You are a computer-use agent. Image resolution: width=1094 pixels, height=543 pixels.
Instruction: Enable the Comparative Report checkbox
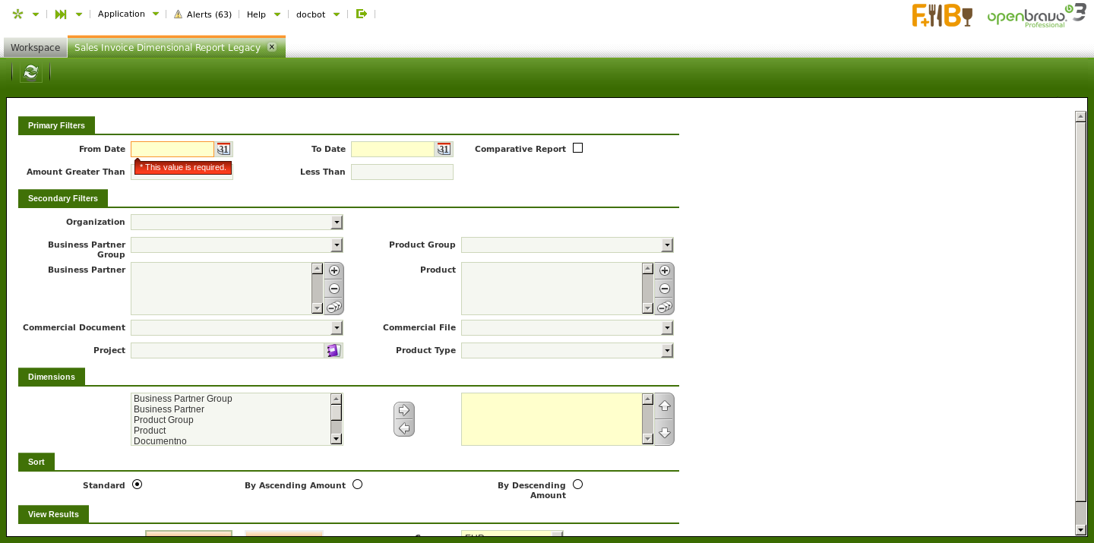click(x=577, y=148)
